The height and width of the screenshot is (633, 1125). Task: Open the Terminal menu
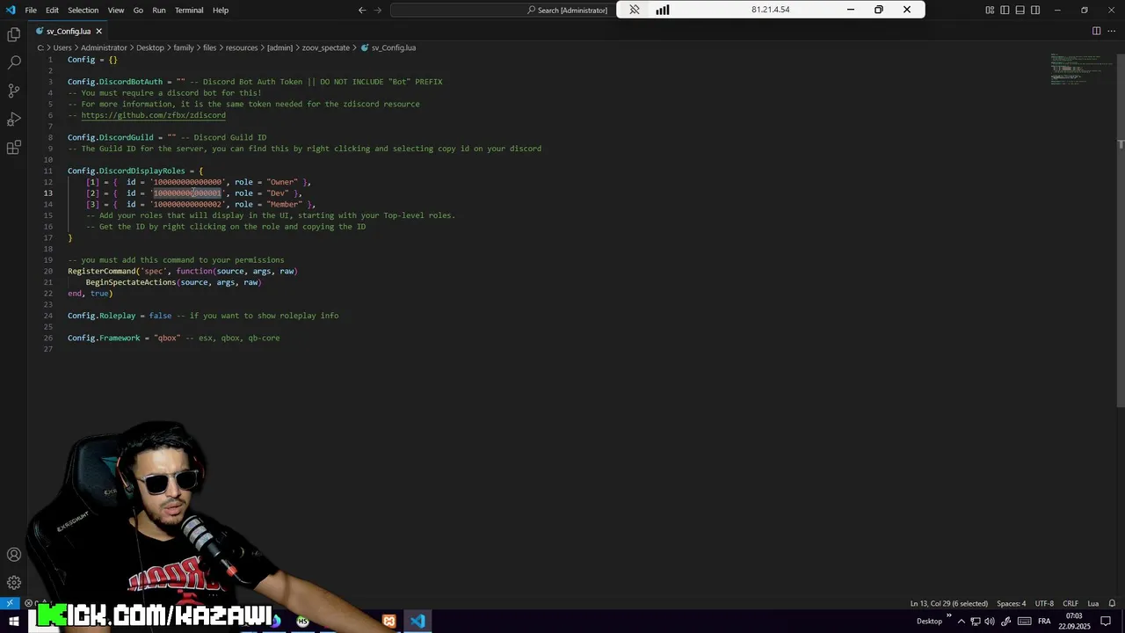click(189, 10)
